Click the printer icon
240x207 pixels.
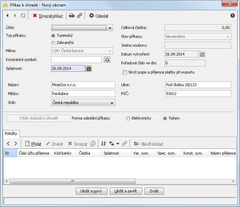[x=72, y=16]
